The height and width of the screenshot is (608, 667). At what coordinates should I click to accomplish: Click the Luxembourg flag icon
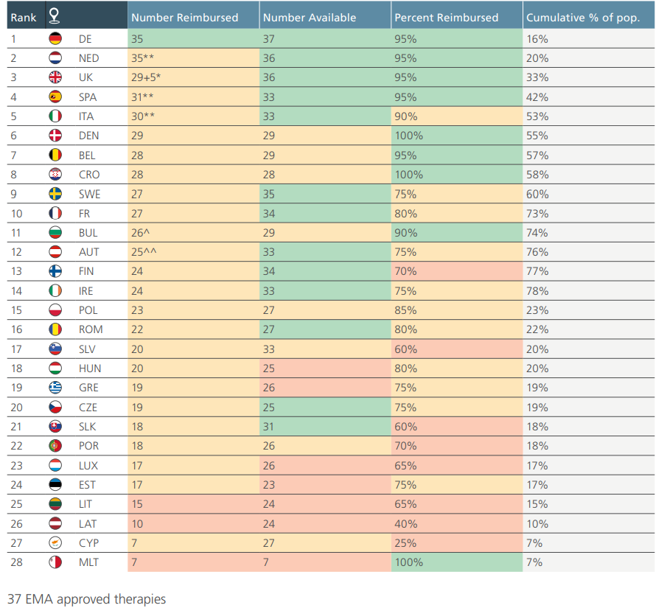[x=55, y=466]
